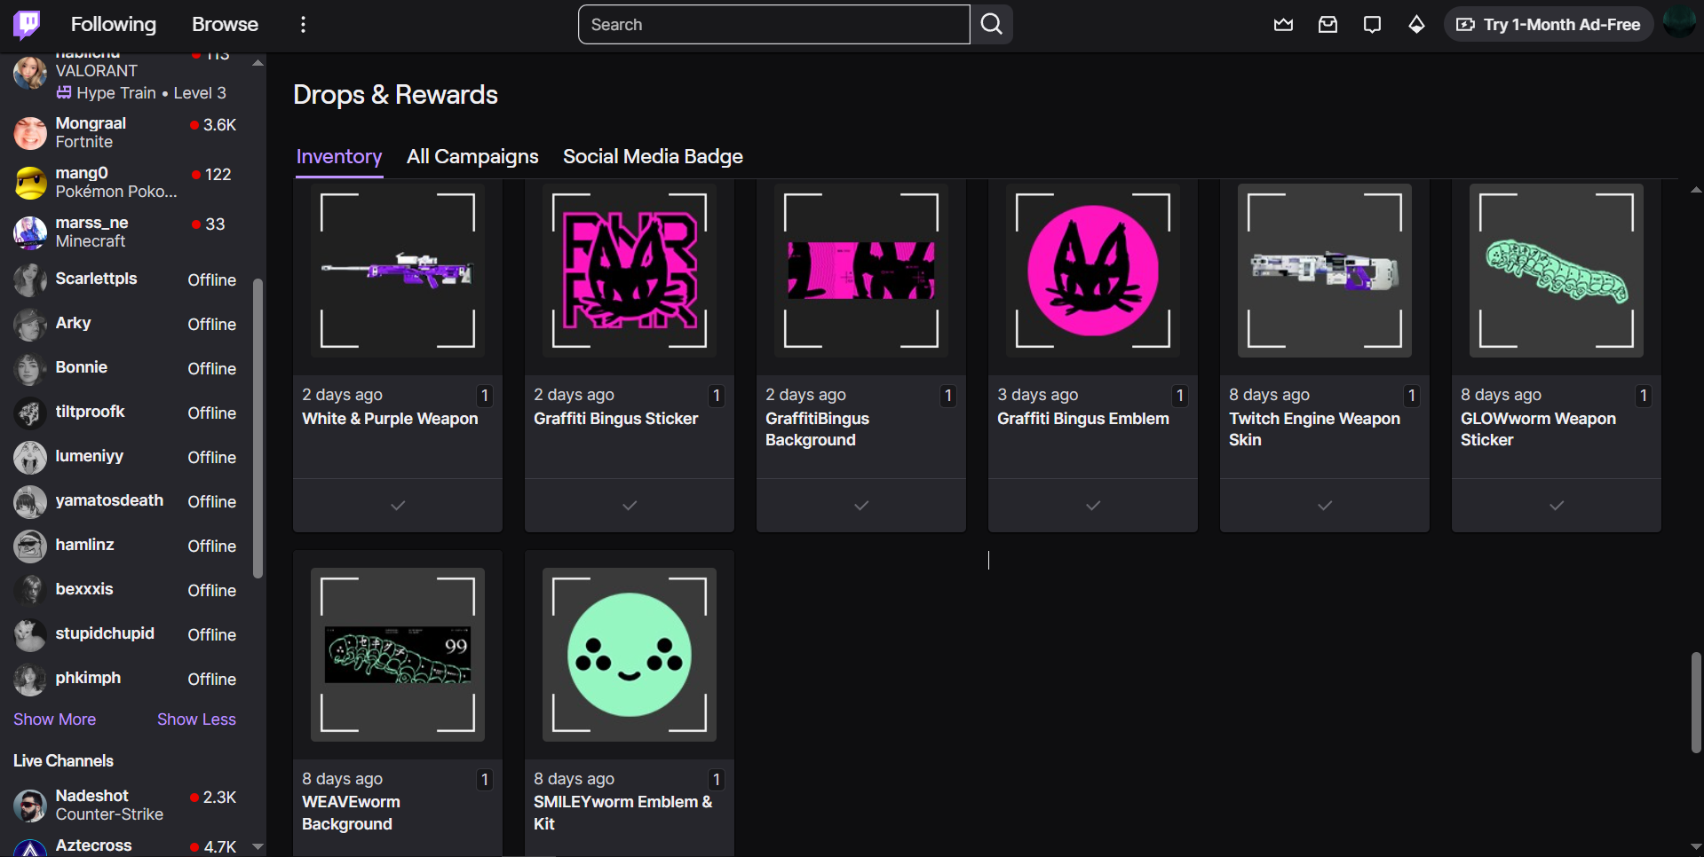Screen dimensions: 1704x857
Task: Click checkmark under Graffiti Bingus Emblem
Action: click(1093, 506)
